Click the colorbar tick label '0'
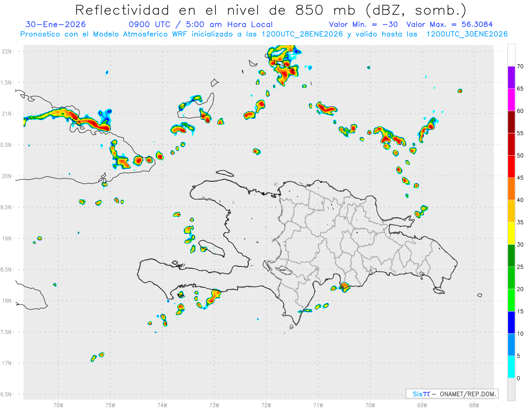This screenshot has height=411, width=532. click(x=519, y=378)
